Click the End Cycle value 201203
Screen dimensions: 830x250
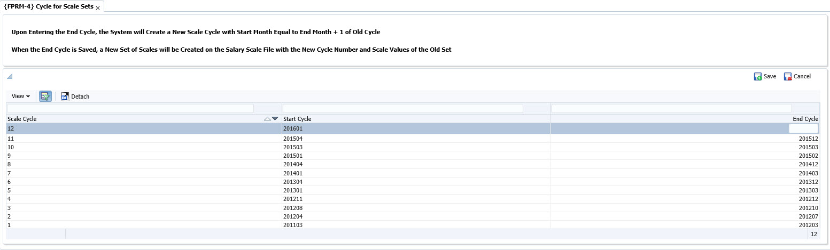point(808,225)
